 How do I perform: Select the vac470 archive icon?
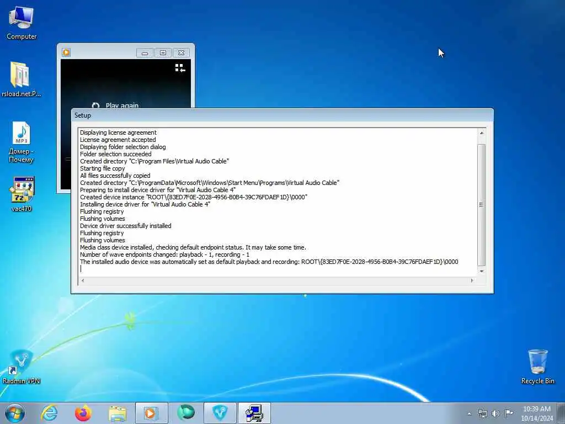[22, 194]
